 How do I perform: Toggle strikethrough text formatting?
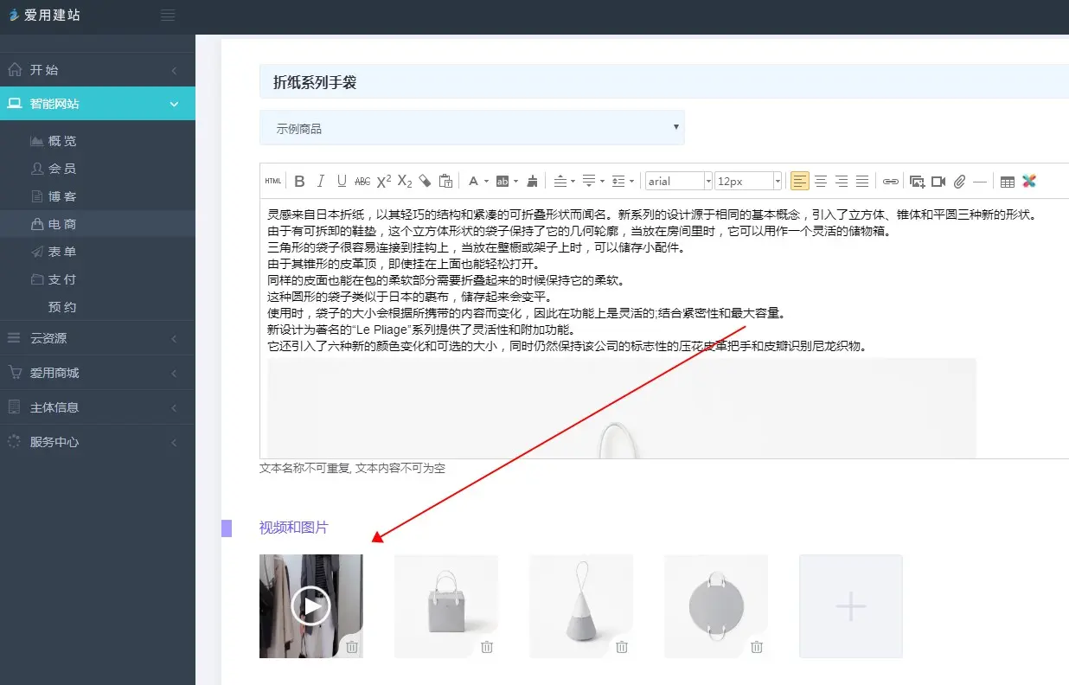pyautogui.click(x=362, y=182)
